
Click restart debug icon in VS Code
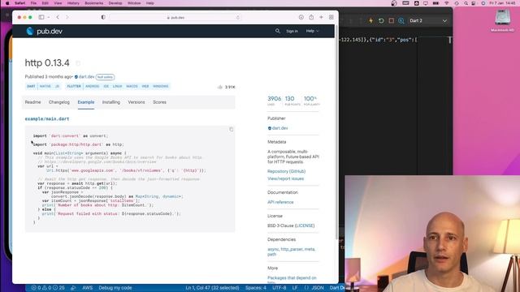[x=381, y=20]
